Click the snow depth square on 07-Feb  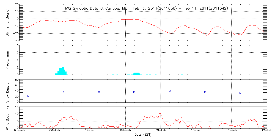99,92
